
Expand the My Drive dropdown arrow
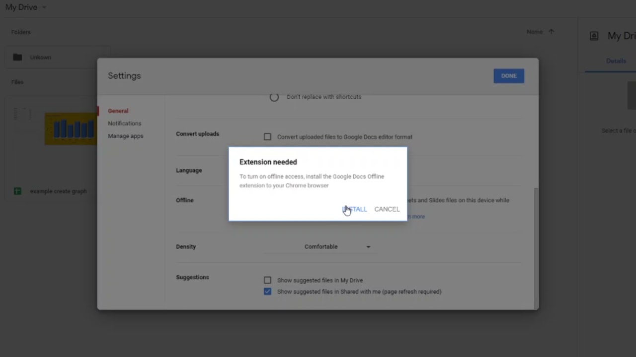44,7
